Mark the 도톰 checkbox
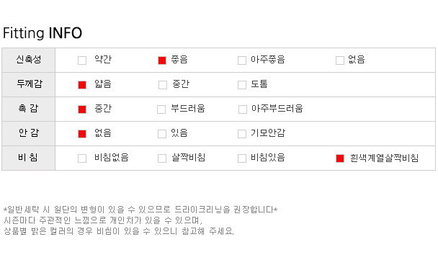This screenshot has width=438, height=260. [x=242, y=85]
